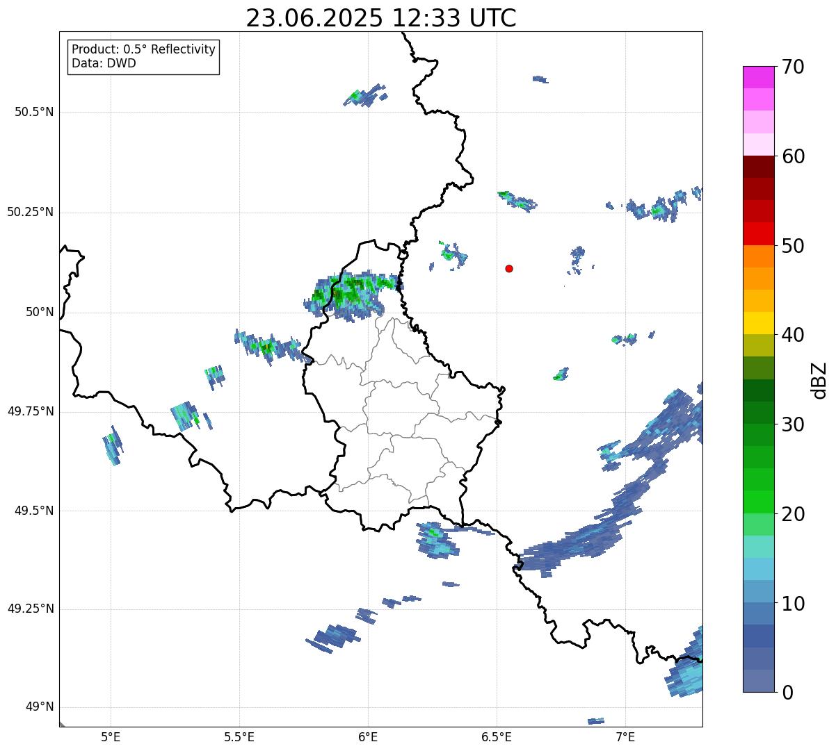836x751 pixels.
Task: Click the 49.25°N latitude label
Action: click(30, 609)
